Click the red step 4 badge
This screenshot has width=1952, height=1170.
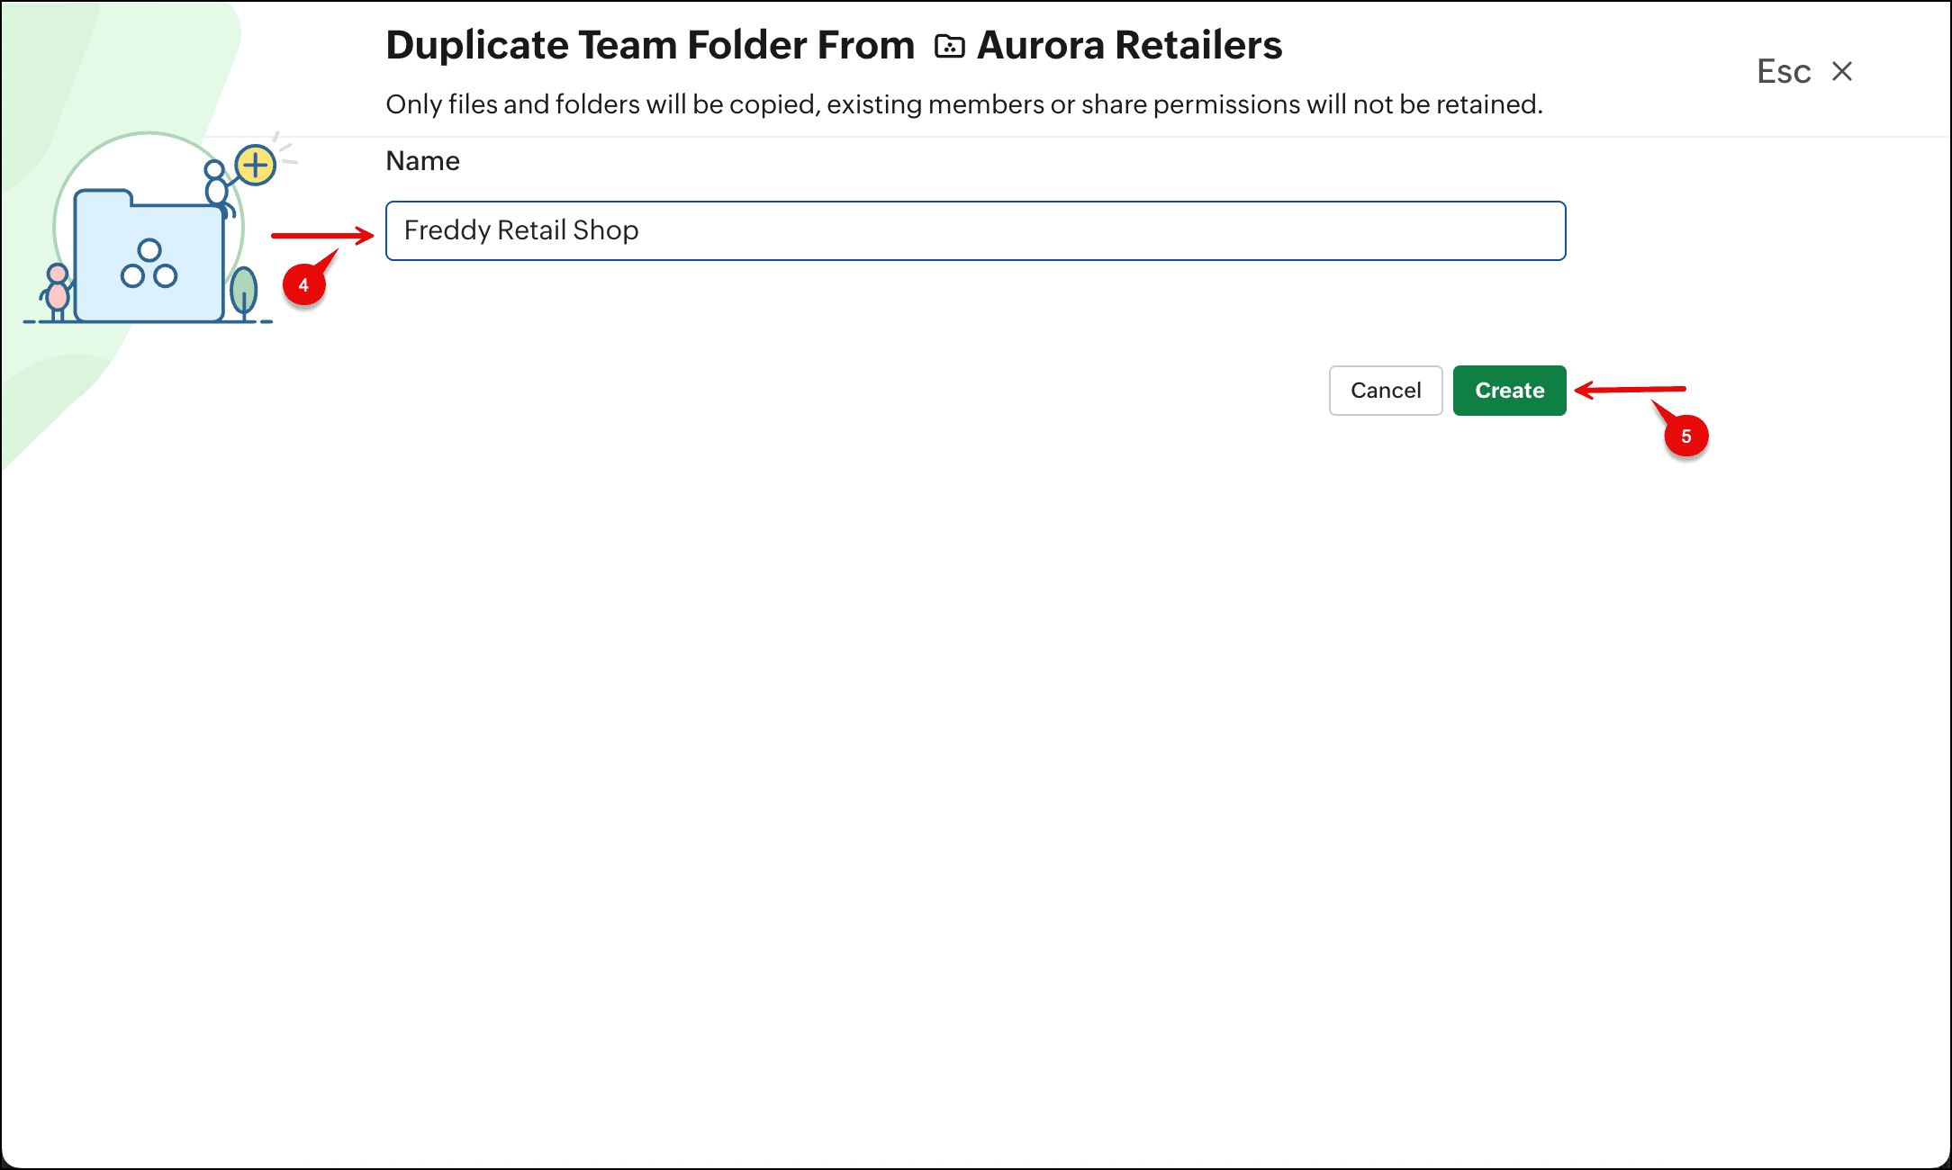click(303, 284)
